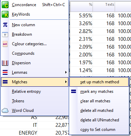Choose Relative entropy
Screen dimensions: 131x136
click(35, 91)
